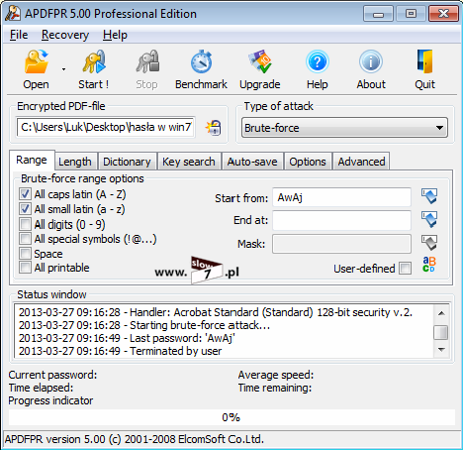The width and height of the screenshot is (463, 450).
Task: Enable the All printable checkbox
Action: [25, 268]
